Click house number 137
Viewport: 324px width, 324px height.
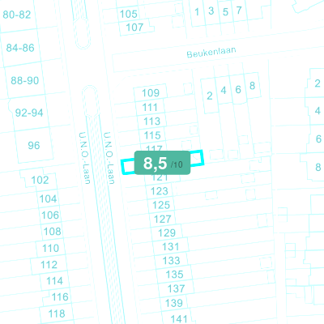tap(176, 288)
